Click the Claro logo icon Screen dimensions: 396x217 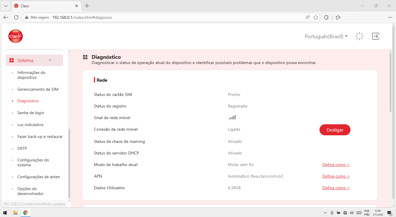(16, 36)
